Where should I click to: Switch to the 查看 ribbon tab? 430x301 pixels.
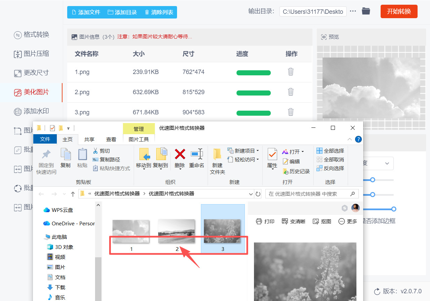111,139
